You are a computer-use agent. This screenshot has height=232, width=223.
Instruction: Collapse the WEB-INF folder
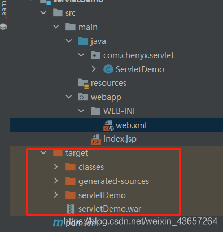click(x=81, y=111)
